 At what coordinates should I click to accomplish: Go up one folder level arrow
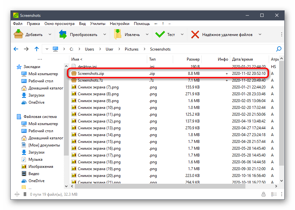pyautogui.click(x=37, y=49)
